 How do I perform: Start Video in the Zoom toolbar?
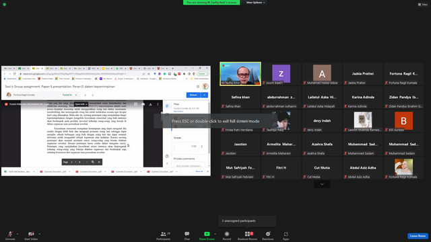[x=31, y=235]
